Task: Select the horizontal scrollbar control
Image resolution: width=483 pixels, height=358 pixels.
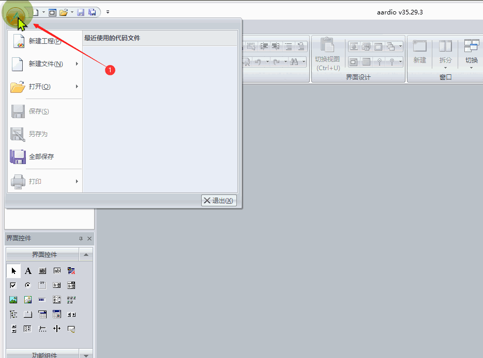Action: pos(71,314)
